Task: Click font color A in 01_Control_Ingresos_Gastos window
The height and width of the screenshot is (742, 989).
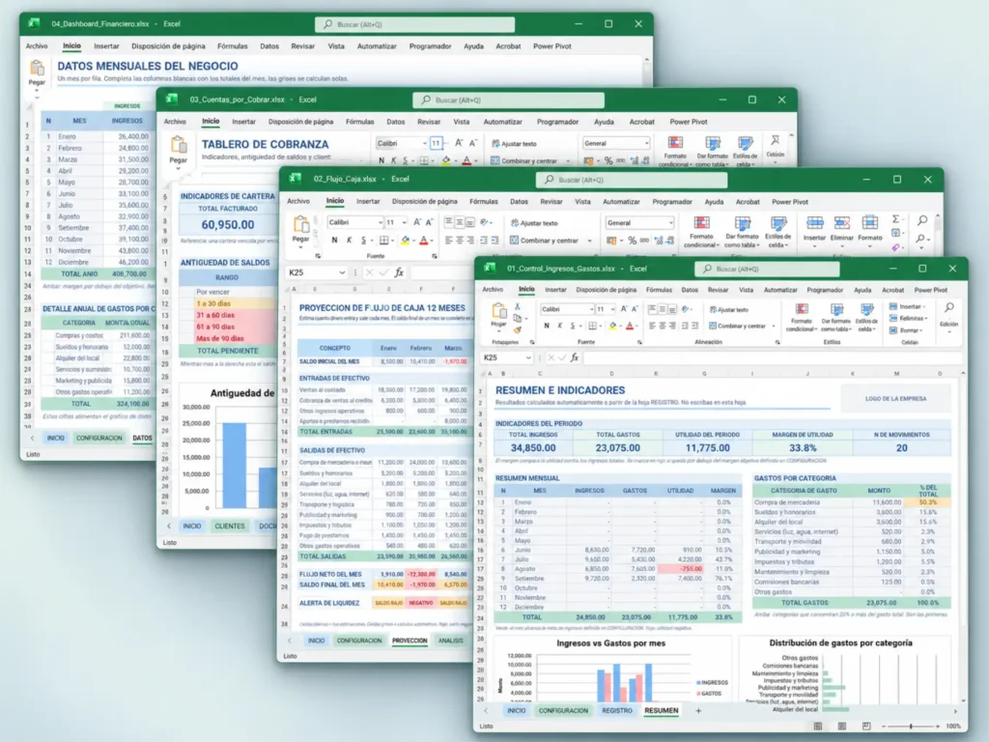Action: tap(629, 327)
